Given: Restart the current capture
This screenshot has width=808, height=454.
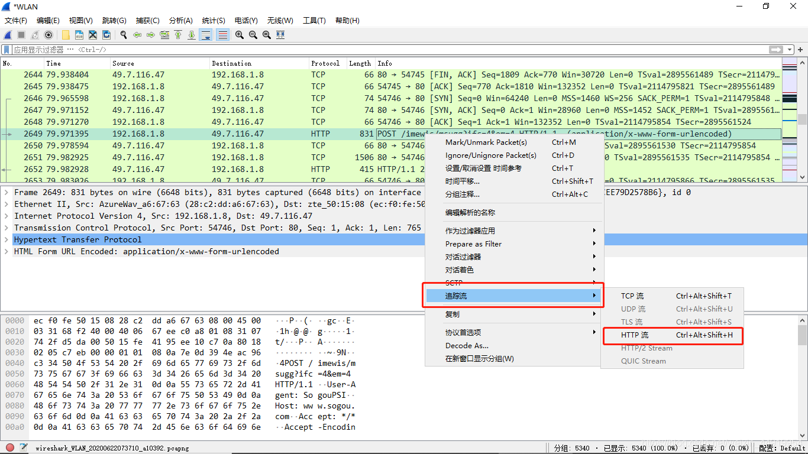Looking at the screenshot, I should coord(35,35).
